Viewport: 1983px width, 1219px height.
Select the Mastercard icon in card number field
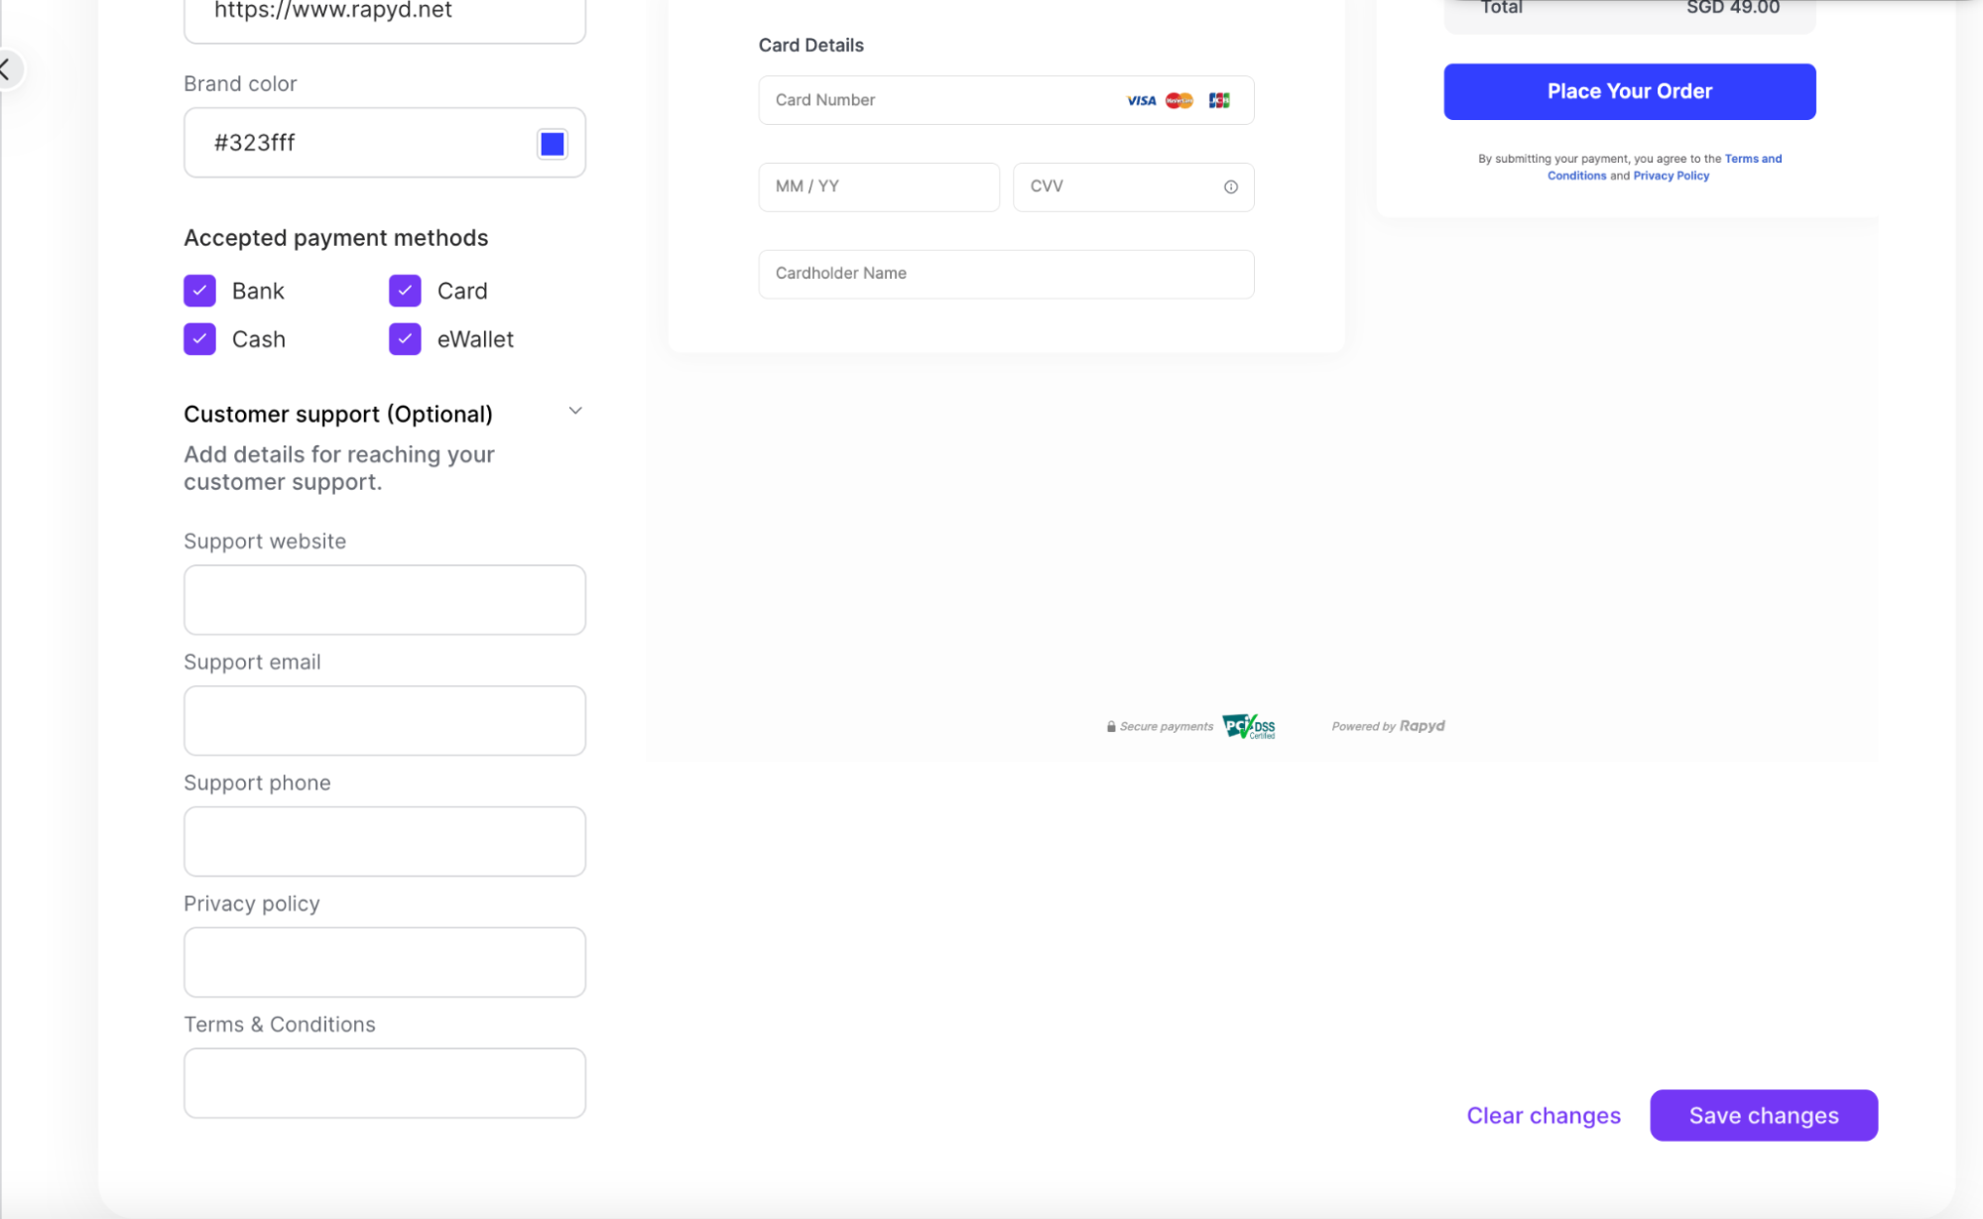(x=1179, y=100)
